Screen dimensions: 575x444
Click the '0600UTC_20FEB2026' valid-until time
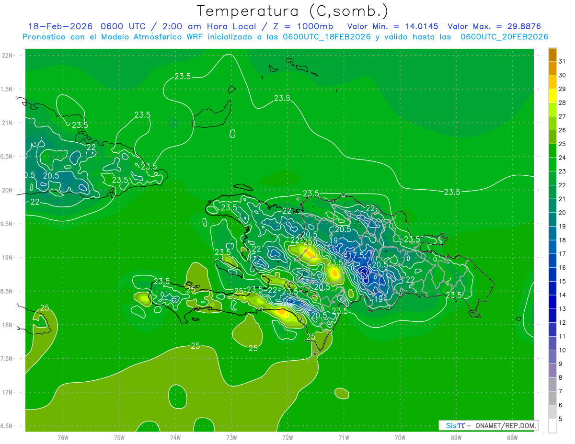point(504,37)
